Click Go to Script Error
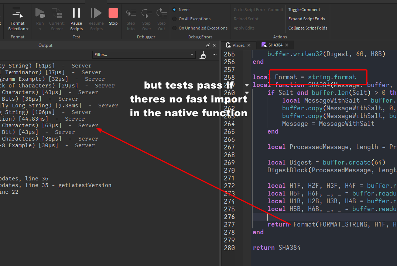Image resolution: width=397 pixels, height=266 pixels. [249, 10]
